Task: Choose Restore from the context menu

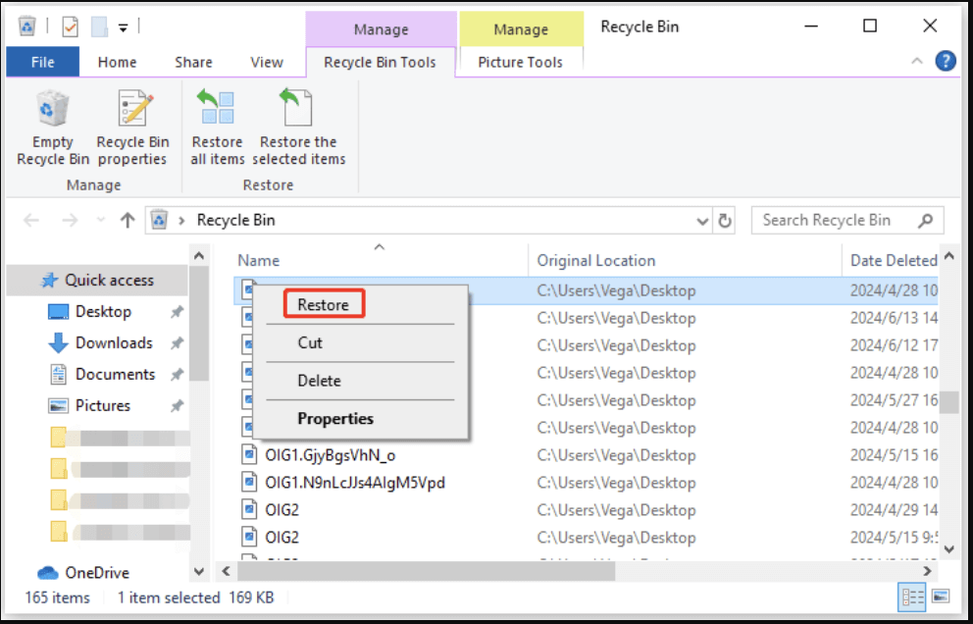Action: coord(322,303)
